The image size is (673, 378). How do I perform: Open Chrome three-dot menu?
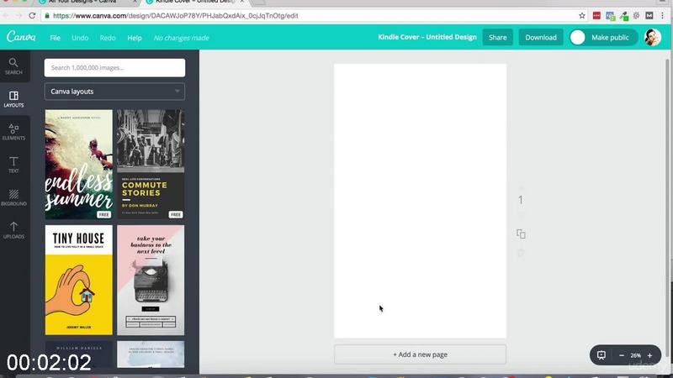(663, 15)
